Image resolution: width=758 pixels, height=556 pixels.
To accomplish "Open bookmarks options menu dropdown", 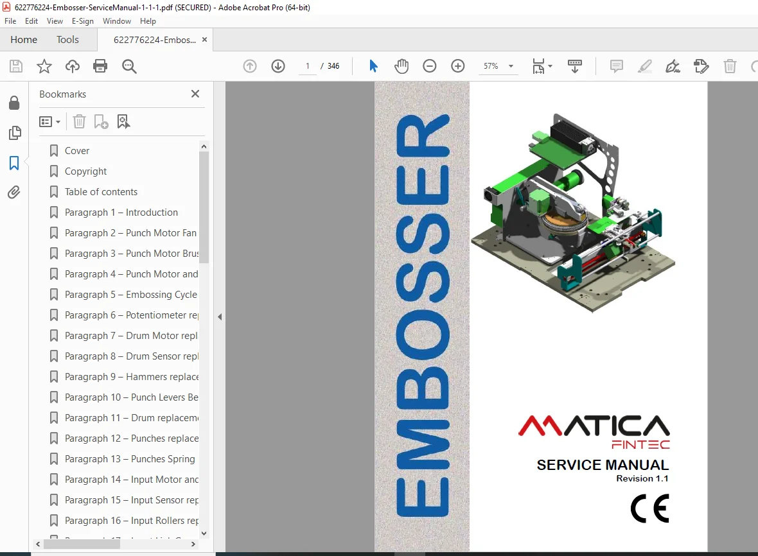I will tap(50, 121).
